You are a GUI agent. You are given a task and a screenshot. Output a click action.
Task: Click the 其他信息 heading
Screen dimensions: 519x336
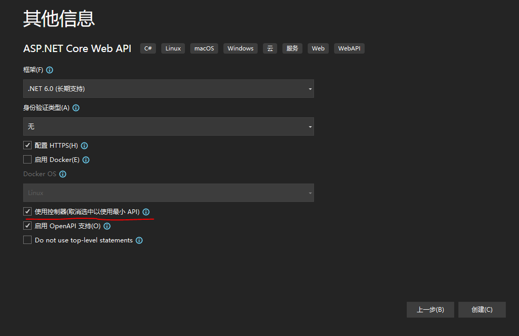point(59,18)
